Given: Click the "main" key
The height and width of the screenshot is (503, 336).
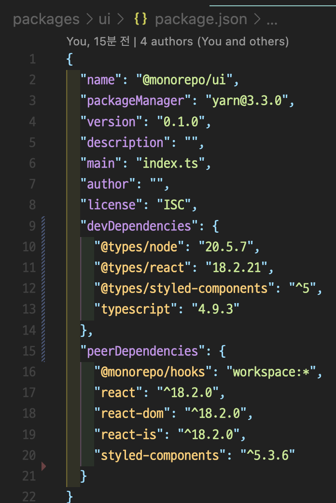Looking at the screenshot, I should [101, 163].
